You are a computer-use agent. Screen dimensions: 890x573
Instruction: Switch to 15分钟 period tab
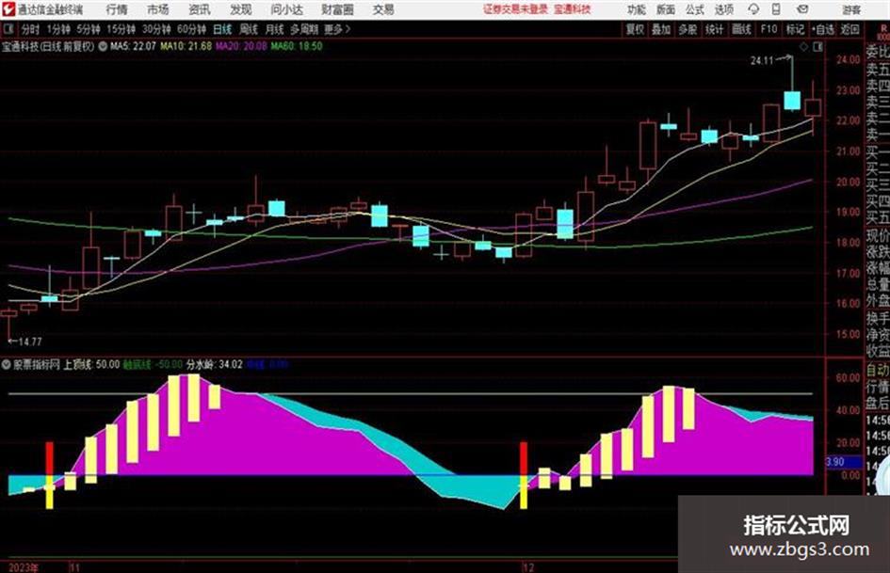(x=121, y=29)
